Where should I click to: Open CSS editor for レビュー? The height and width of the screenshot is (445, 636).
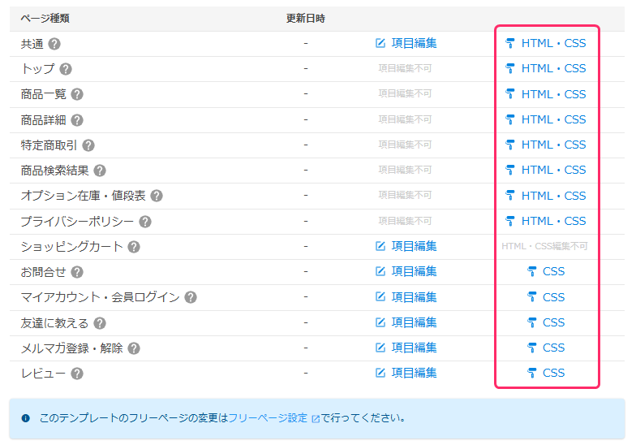(545, 373)
